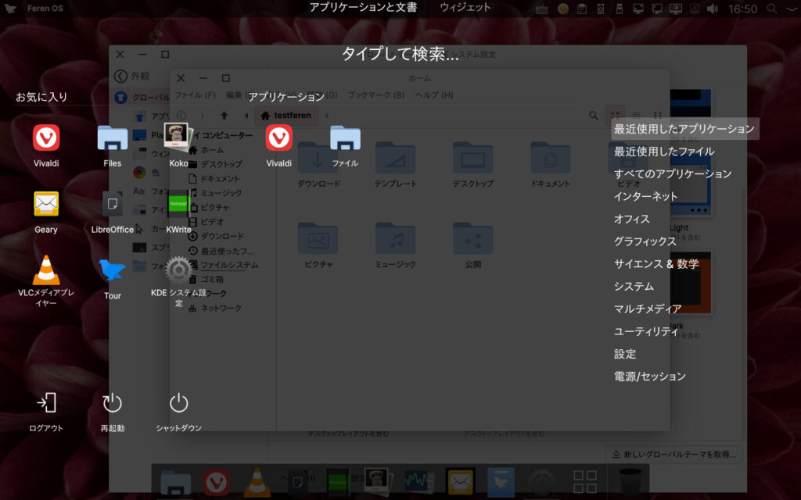Select the ユーティリティ category
Viewport: 801px width, 500px height.
point(646,331)
